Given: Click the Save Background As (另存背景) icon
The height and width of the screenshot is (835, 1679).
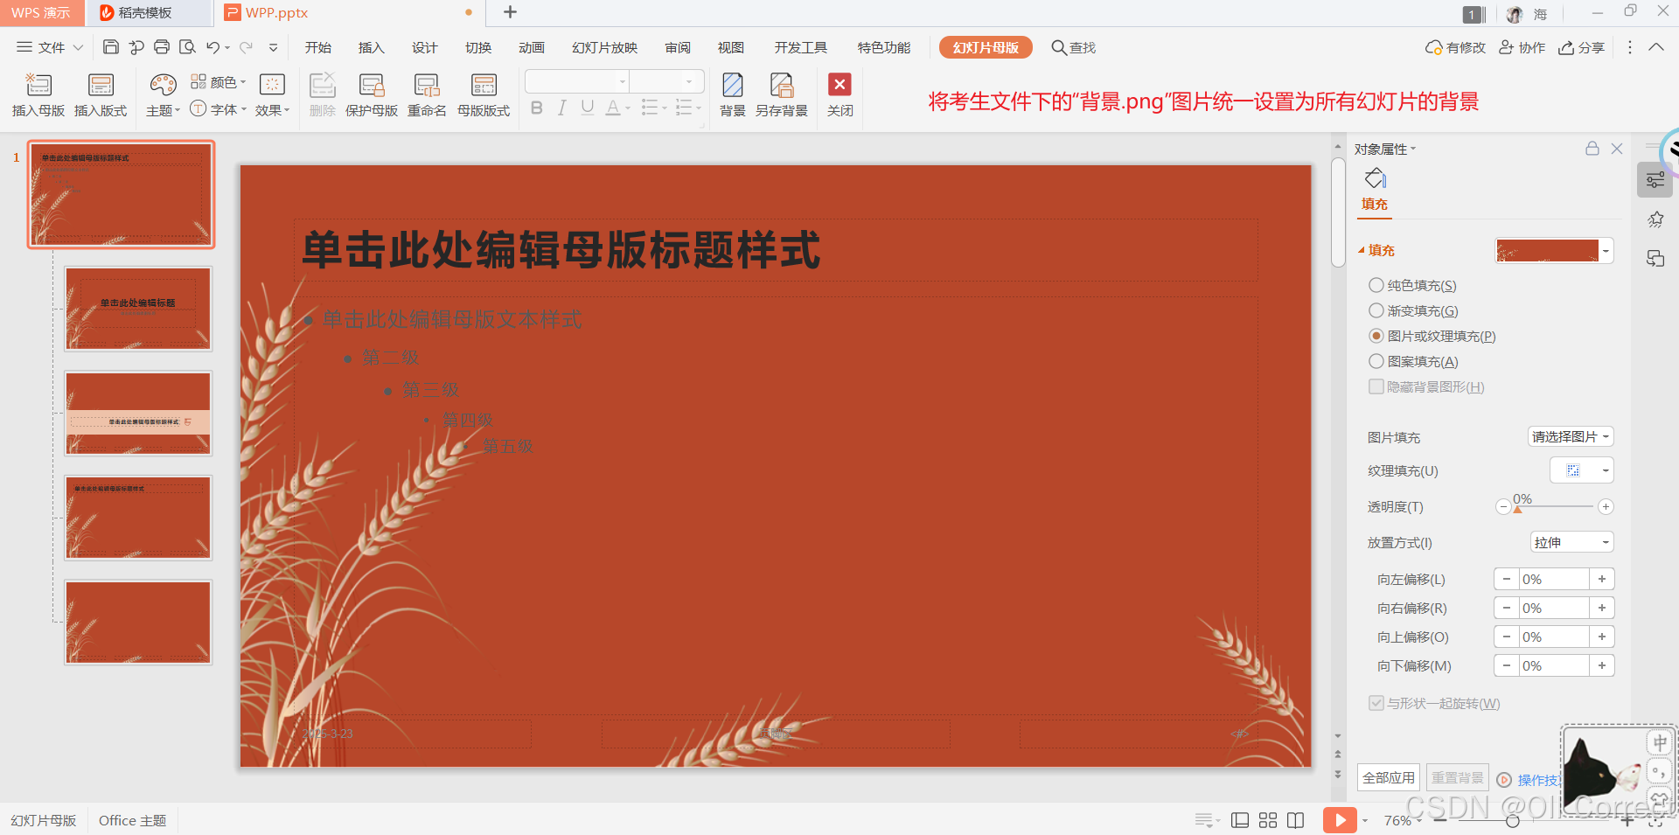Looking at the screenshot, I should (781, 85).
